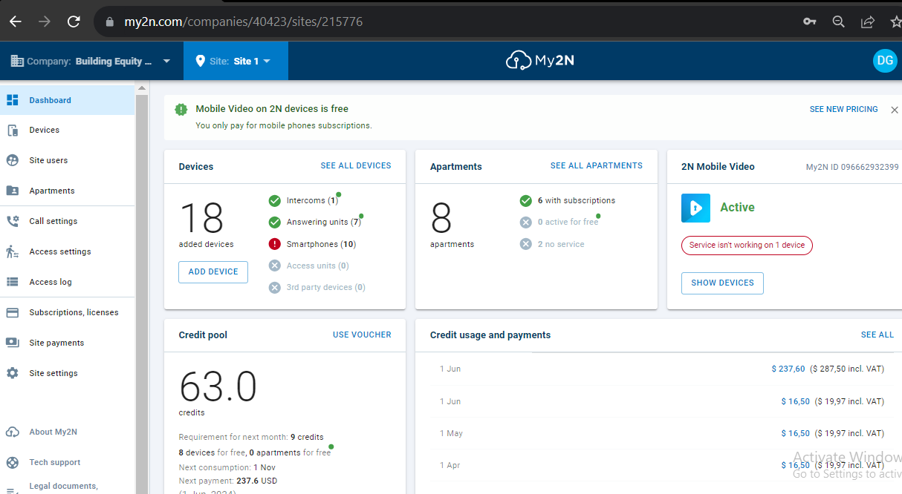Open Call settings in sidebar
Image resolution: width=902 pixels, height=494 pixels.
click(67, 221)
